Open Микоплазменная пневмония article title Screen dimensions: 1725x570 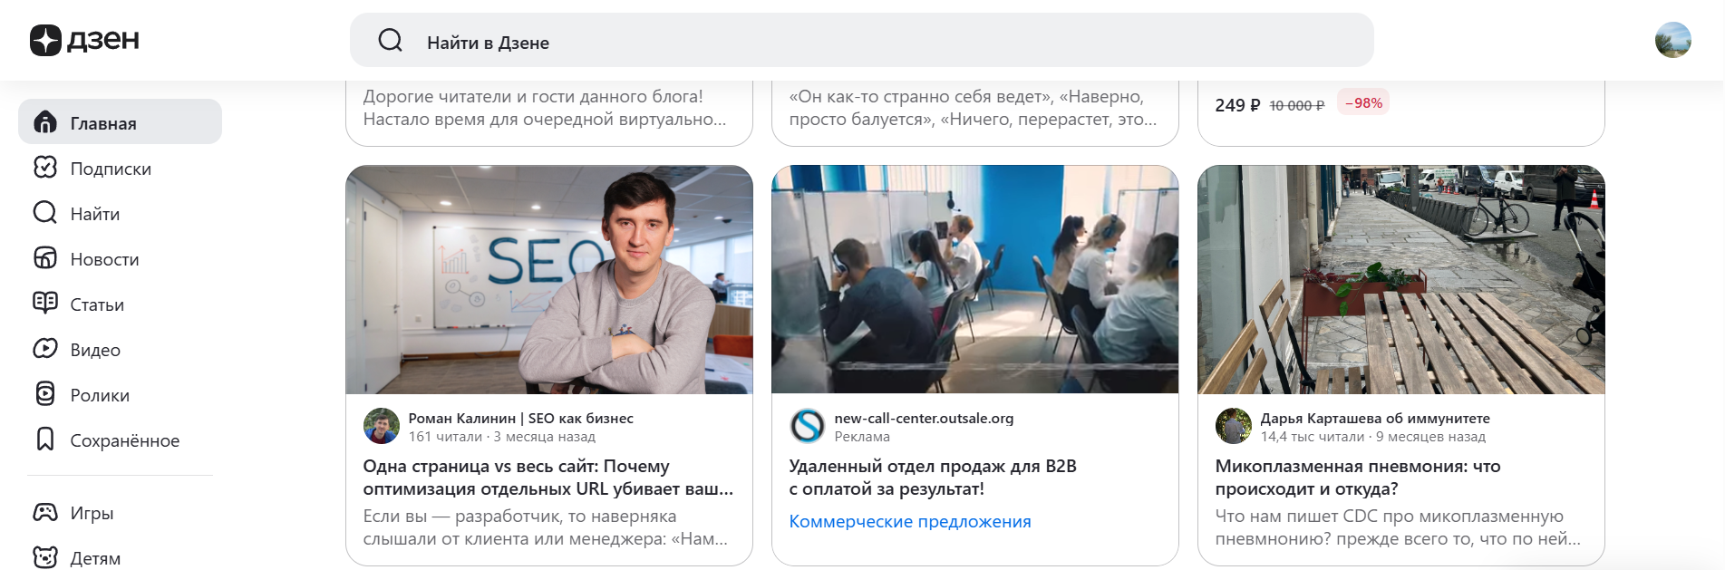pyautogui.click(x=1358, y=478)
